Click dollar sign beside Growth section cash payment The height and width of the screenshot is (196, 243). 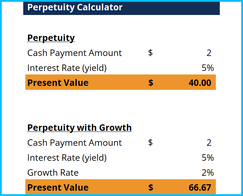click(150, 143)
